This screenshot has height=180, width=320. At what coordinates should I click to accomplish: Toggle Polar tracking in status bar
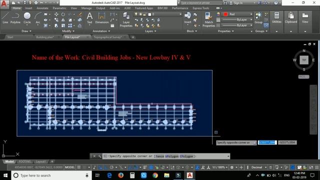pos(111,167)
